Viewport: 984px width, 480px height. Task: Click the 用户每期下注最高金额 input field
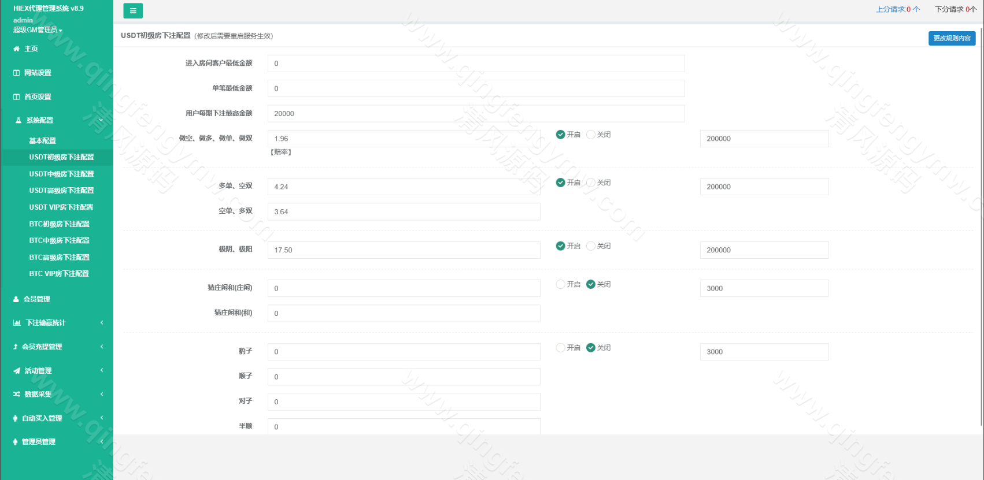pos(476,113)
